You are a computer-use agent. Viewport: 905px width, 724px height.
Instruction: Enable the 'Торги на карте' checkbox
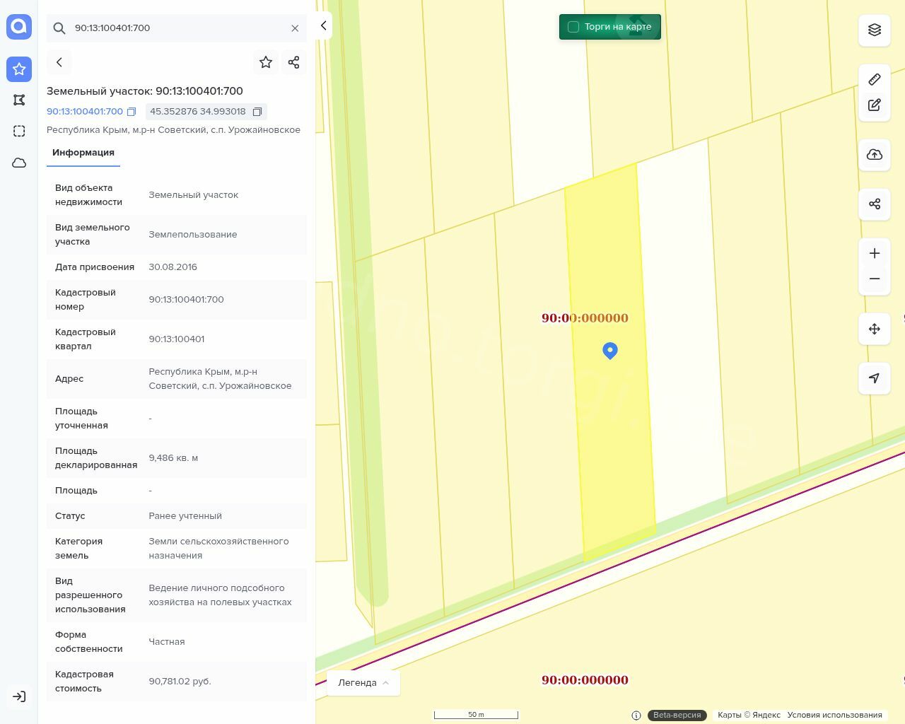[573, 27]
